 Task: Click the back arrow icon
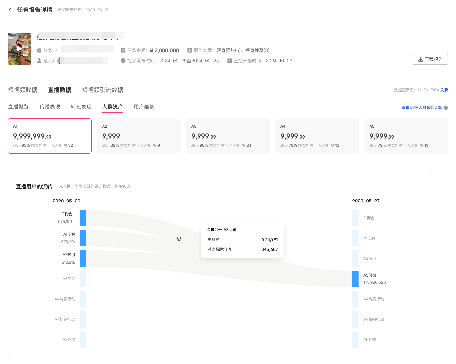tap(11, 10)
